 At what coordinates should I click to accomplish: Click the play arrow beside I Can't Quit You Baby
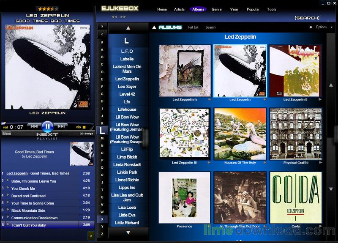8,224
